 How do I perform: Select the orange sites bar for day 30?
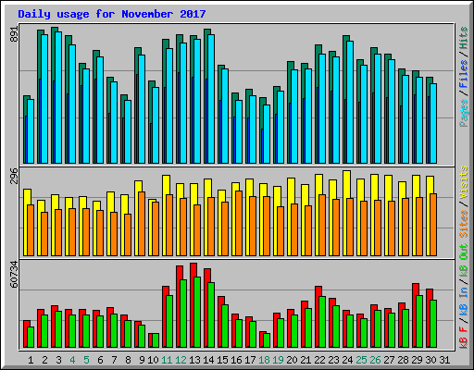tap(433, 225)
